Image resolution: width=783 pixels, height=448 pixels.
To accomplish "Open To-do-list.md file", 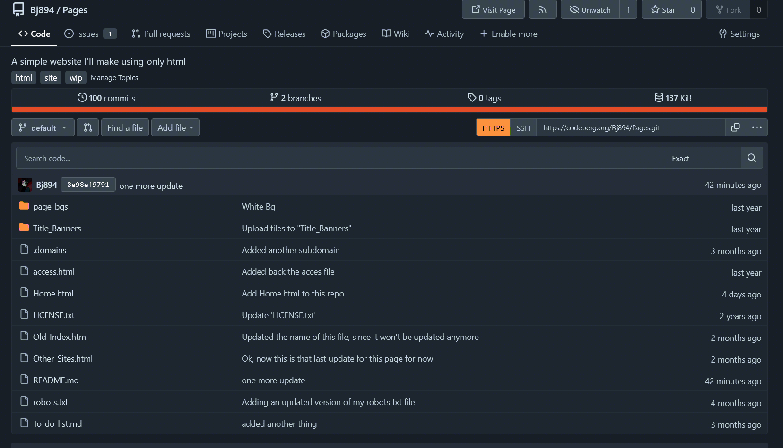I will [57, 423].
